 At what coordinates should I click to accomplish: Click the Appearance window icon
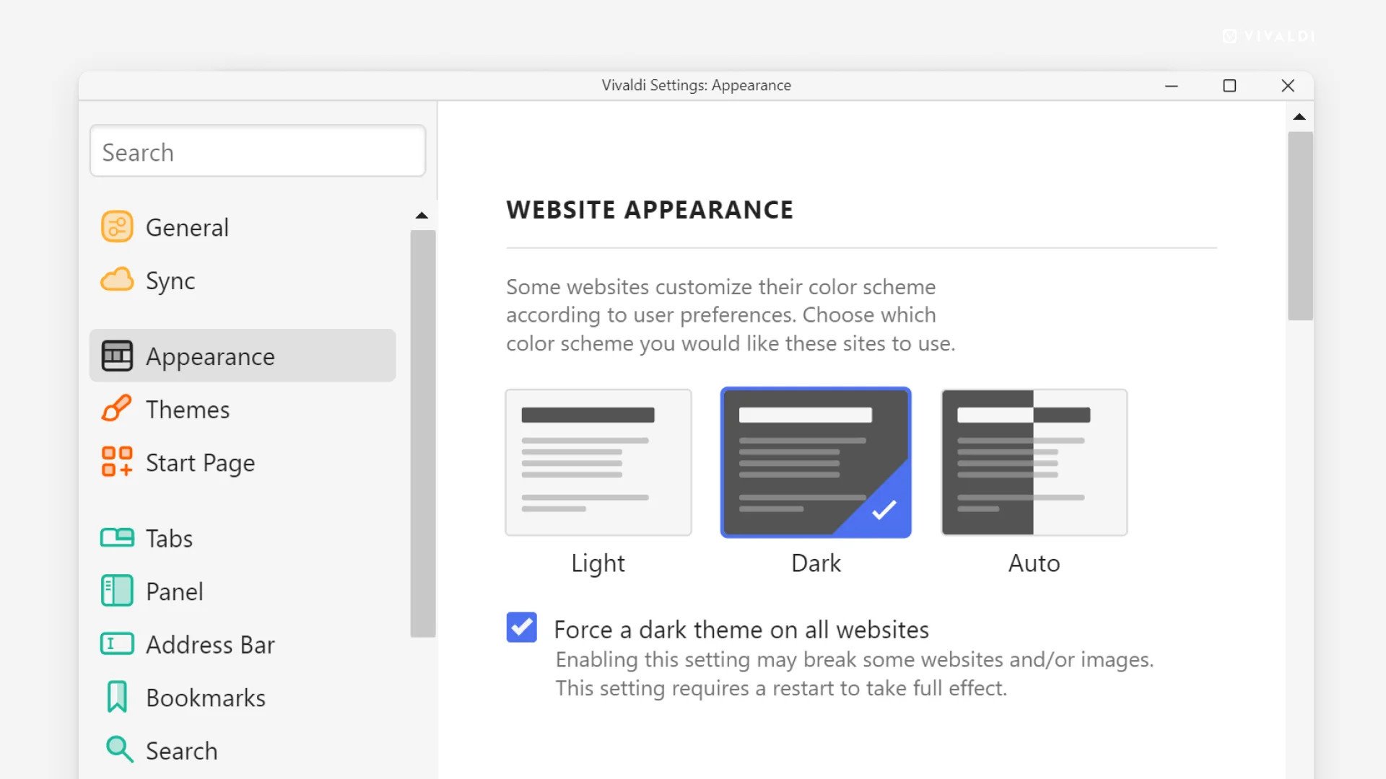[x=117, y=356]
